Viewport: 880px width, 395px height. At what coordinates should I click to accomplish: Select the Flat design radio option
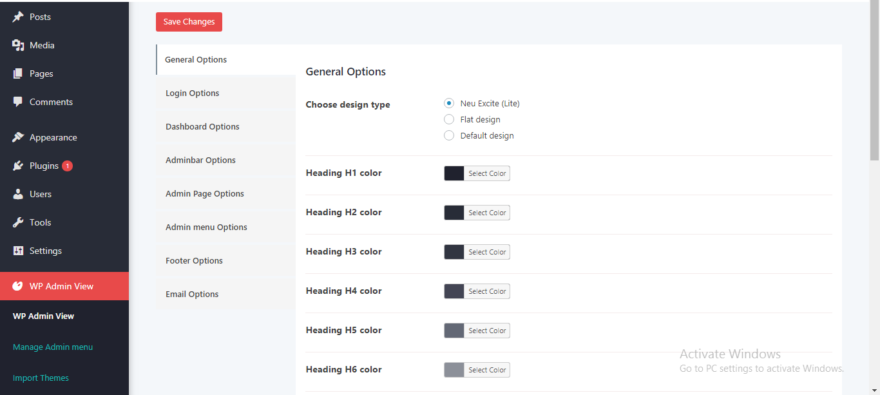coord(449,119)
